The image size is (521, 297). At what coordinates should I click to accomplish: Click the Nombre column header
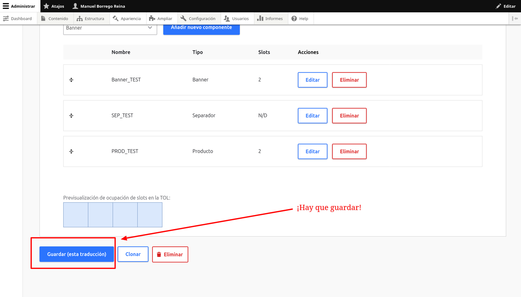[121, 52]
